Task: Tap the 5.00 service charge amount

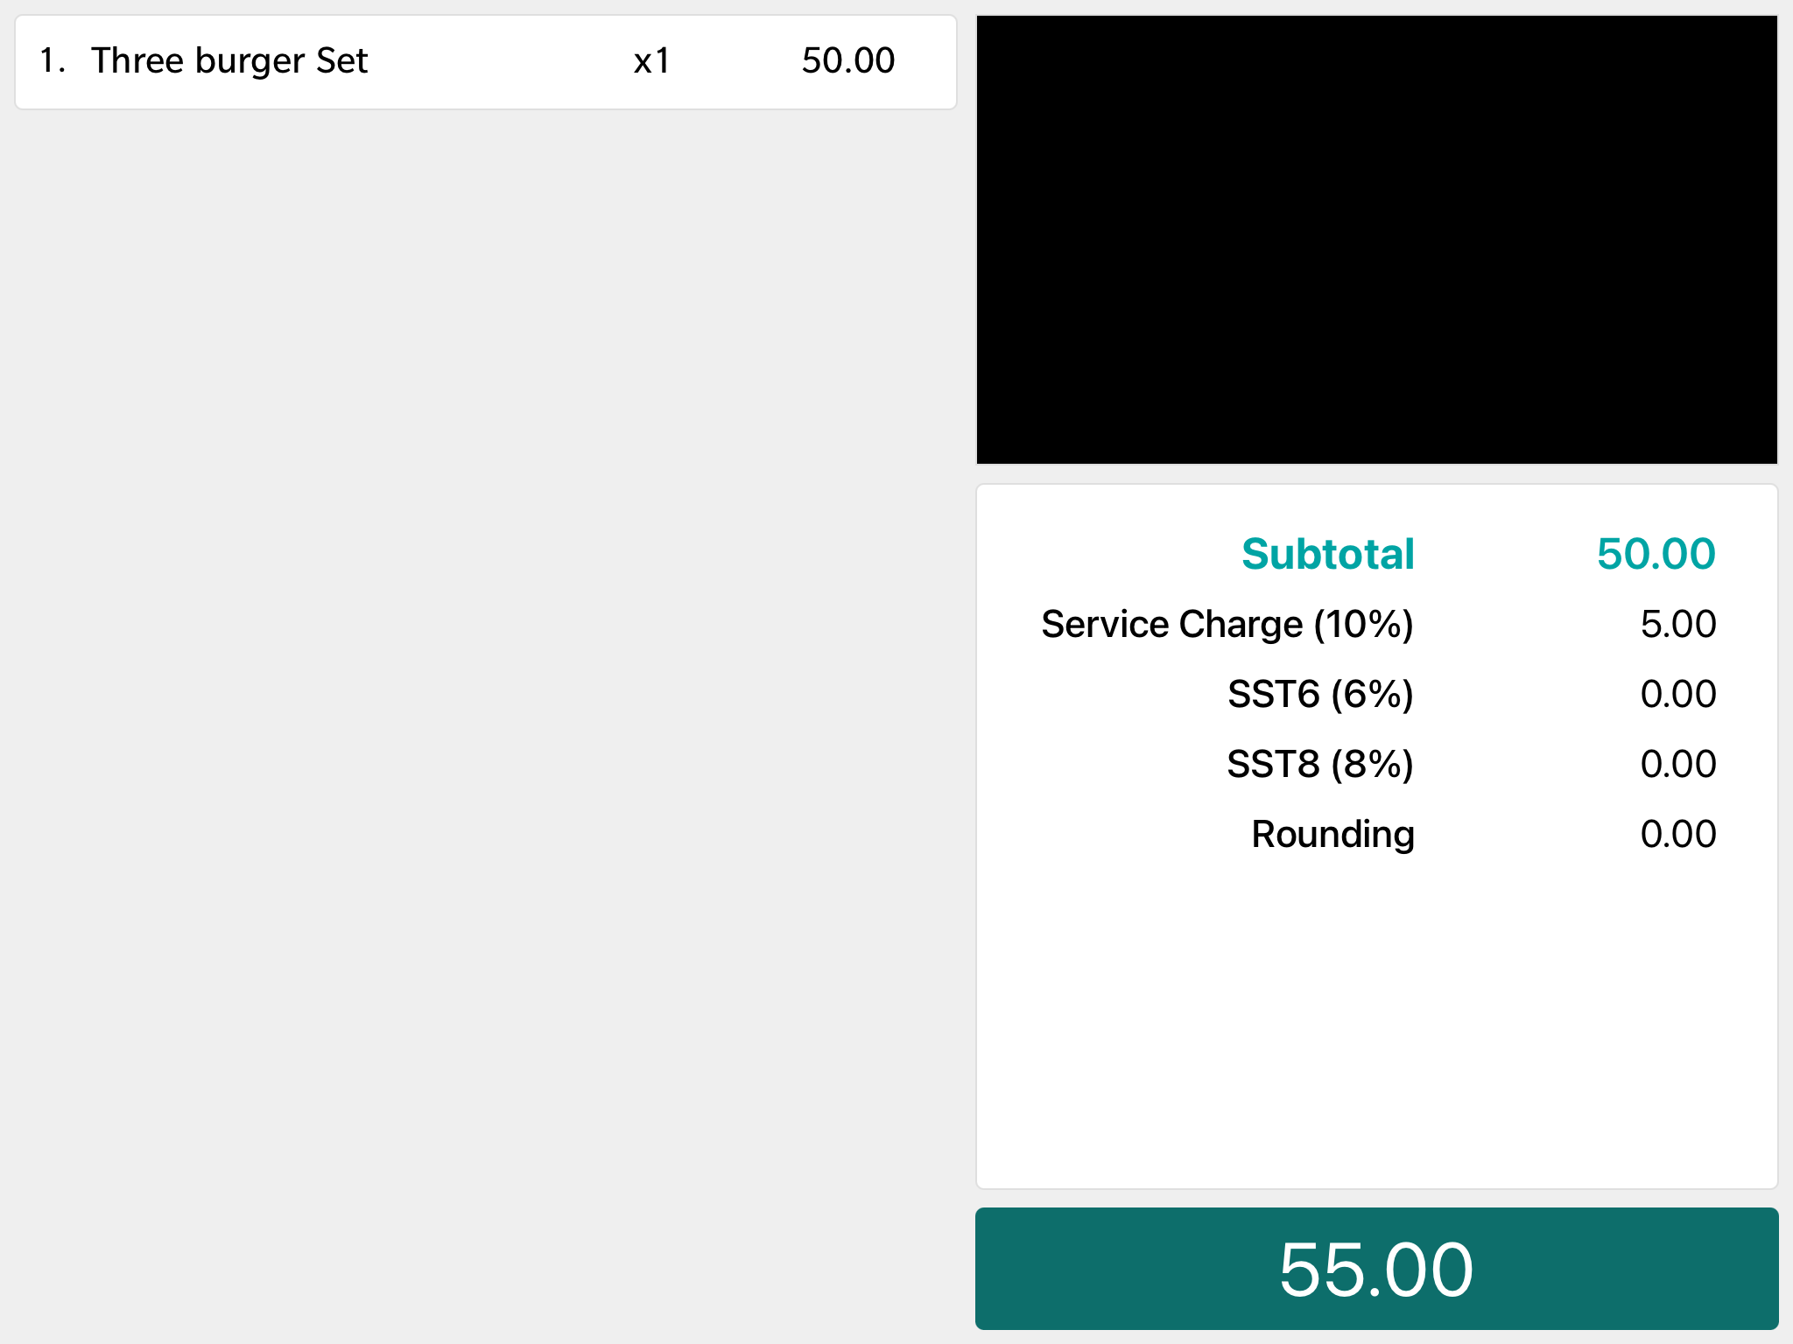Action: (1677, 625)
